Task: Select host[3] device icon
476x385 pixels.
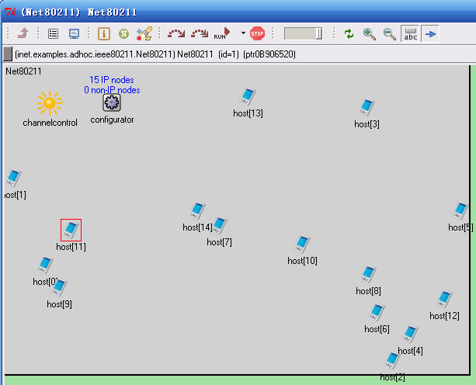Action: 367,107
